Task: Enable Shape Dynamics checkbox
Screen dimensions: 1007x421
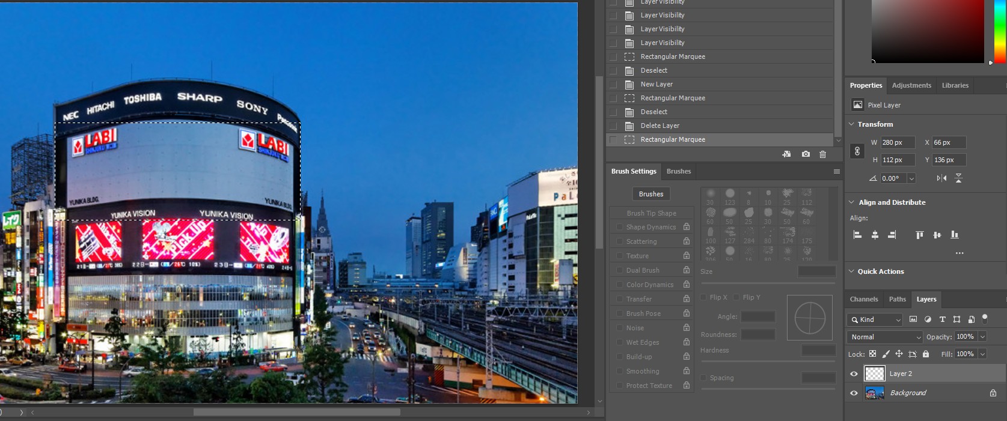Action: pyautogui.click(x=619, y=227)
